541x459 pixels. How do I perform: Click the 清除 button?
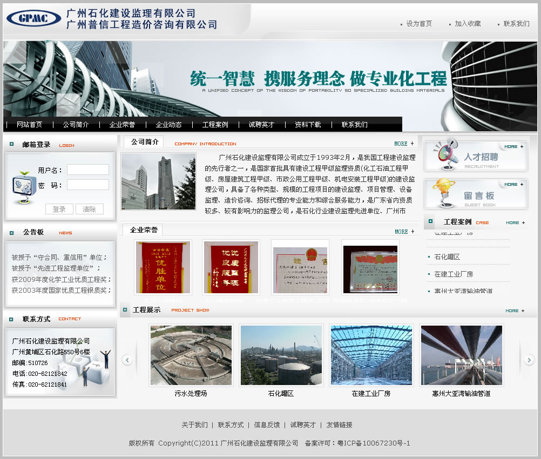tap(90, 209)
